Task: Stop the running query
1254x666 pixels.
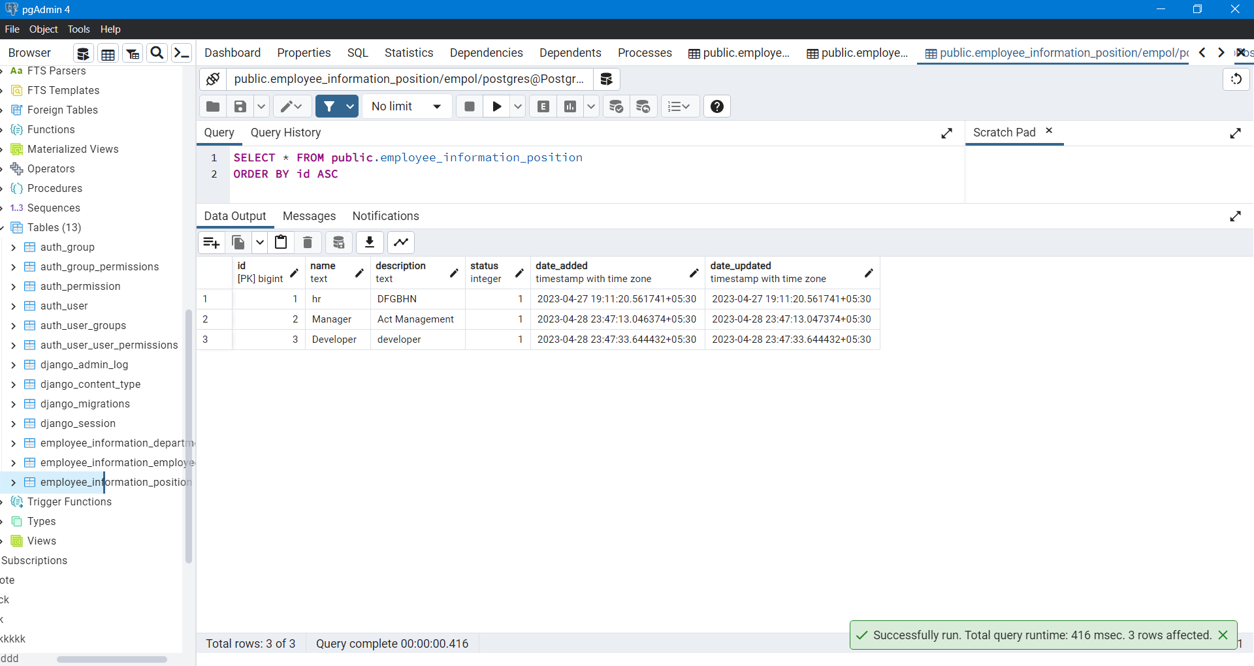Action: (469, 106)
